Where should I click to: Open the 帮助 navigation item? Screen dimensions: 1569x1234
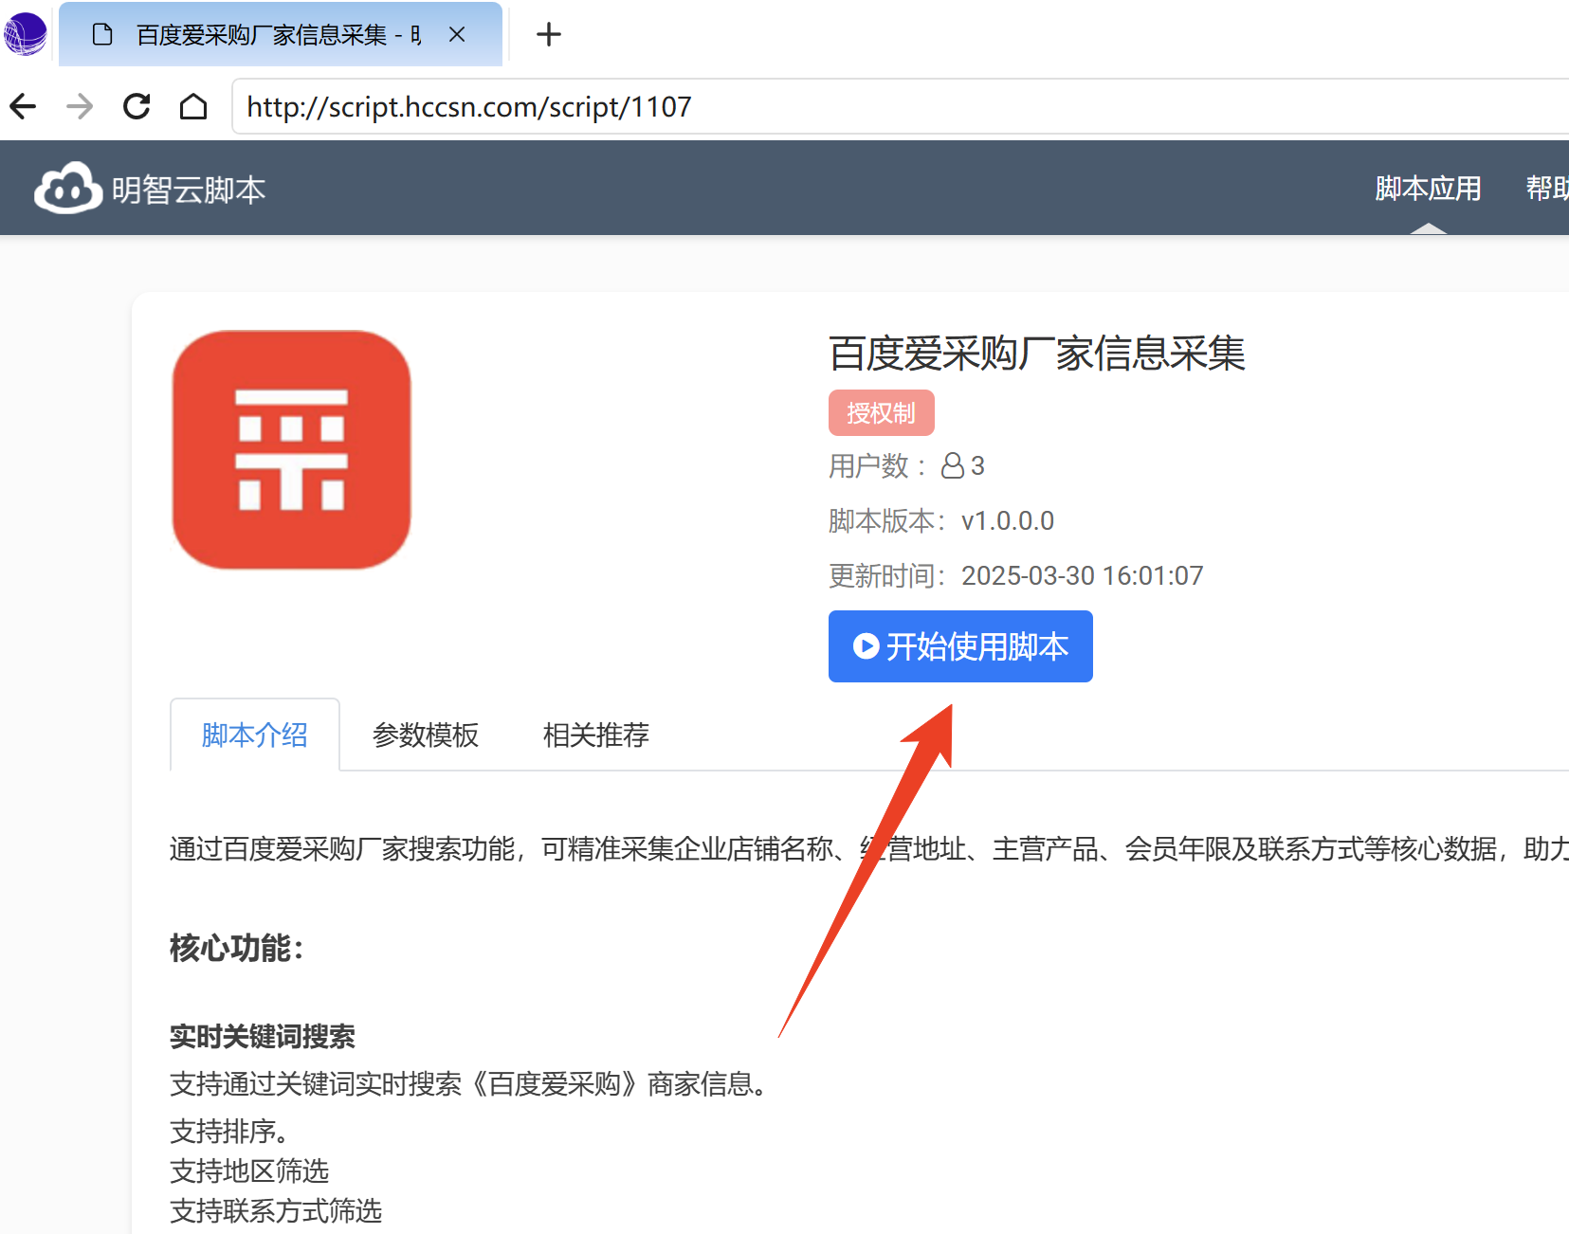1547,189
